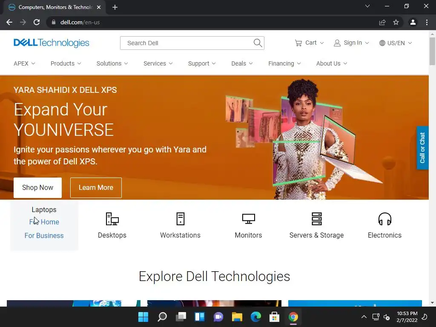Click the Dell Technologies logo
The image size is (436, 327).
(x=52, y=43)
